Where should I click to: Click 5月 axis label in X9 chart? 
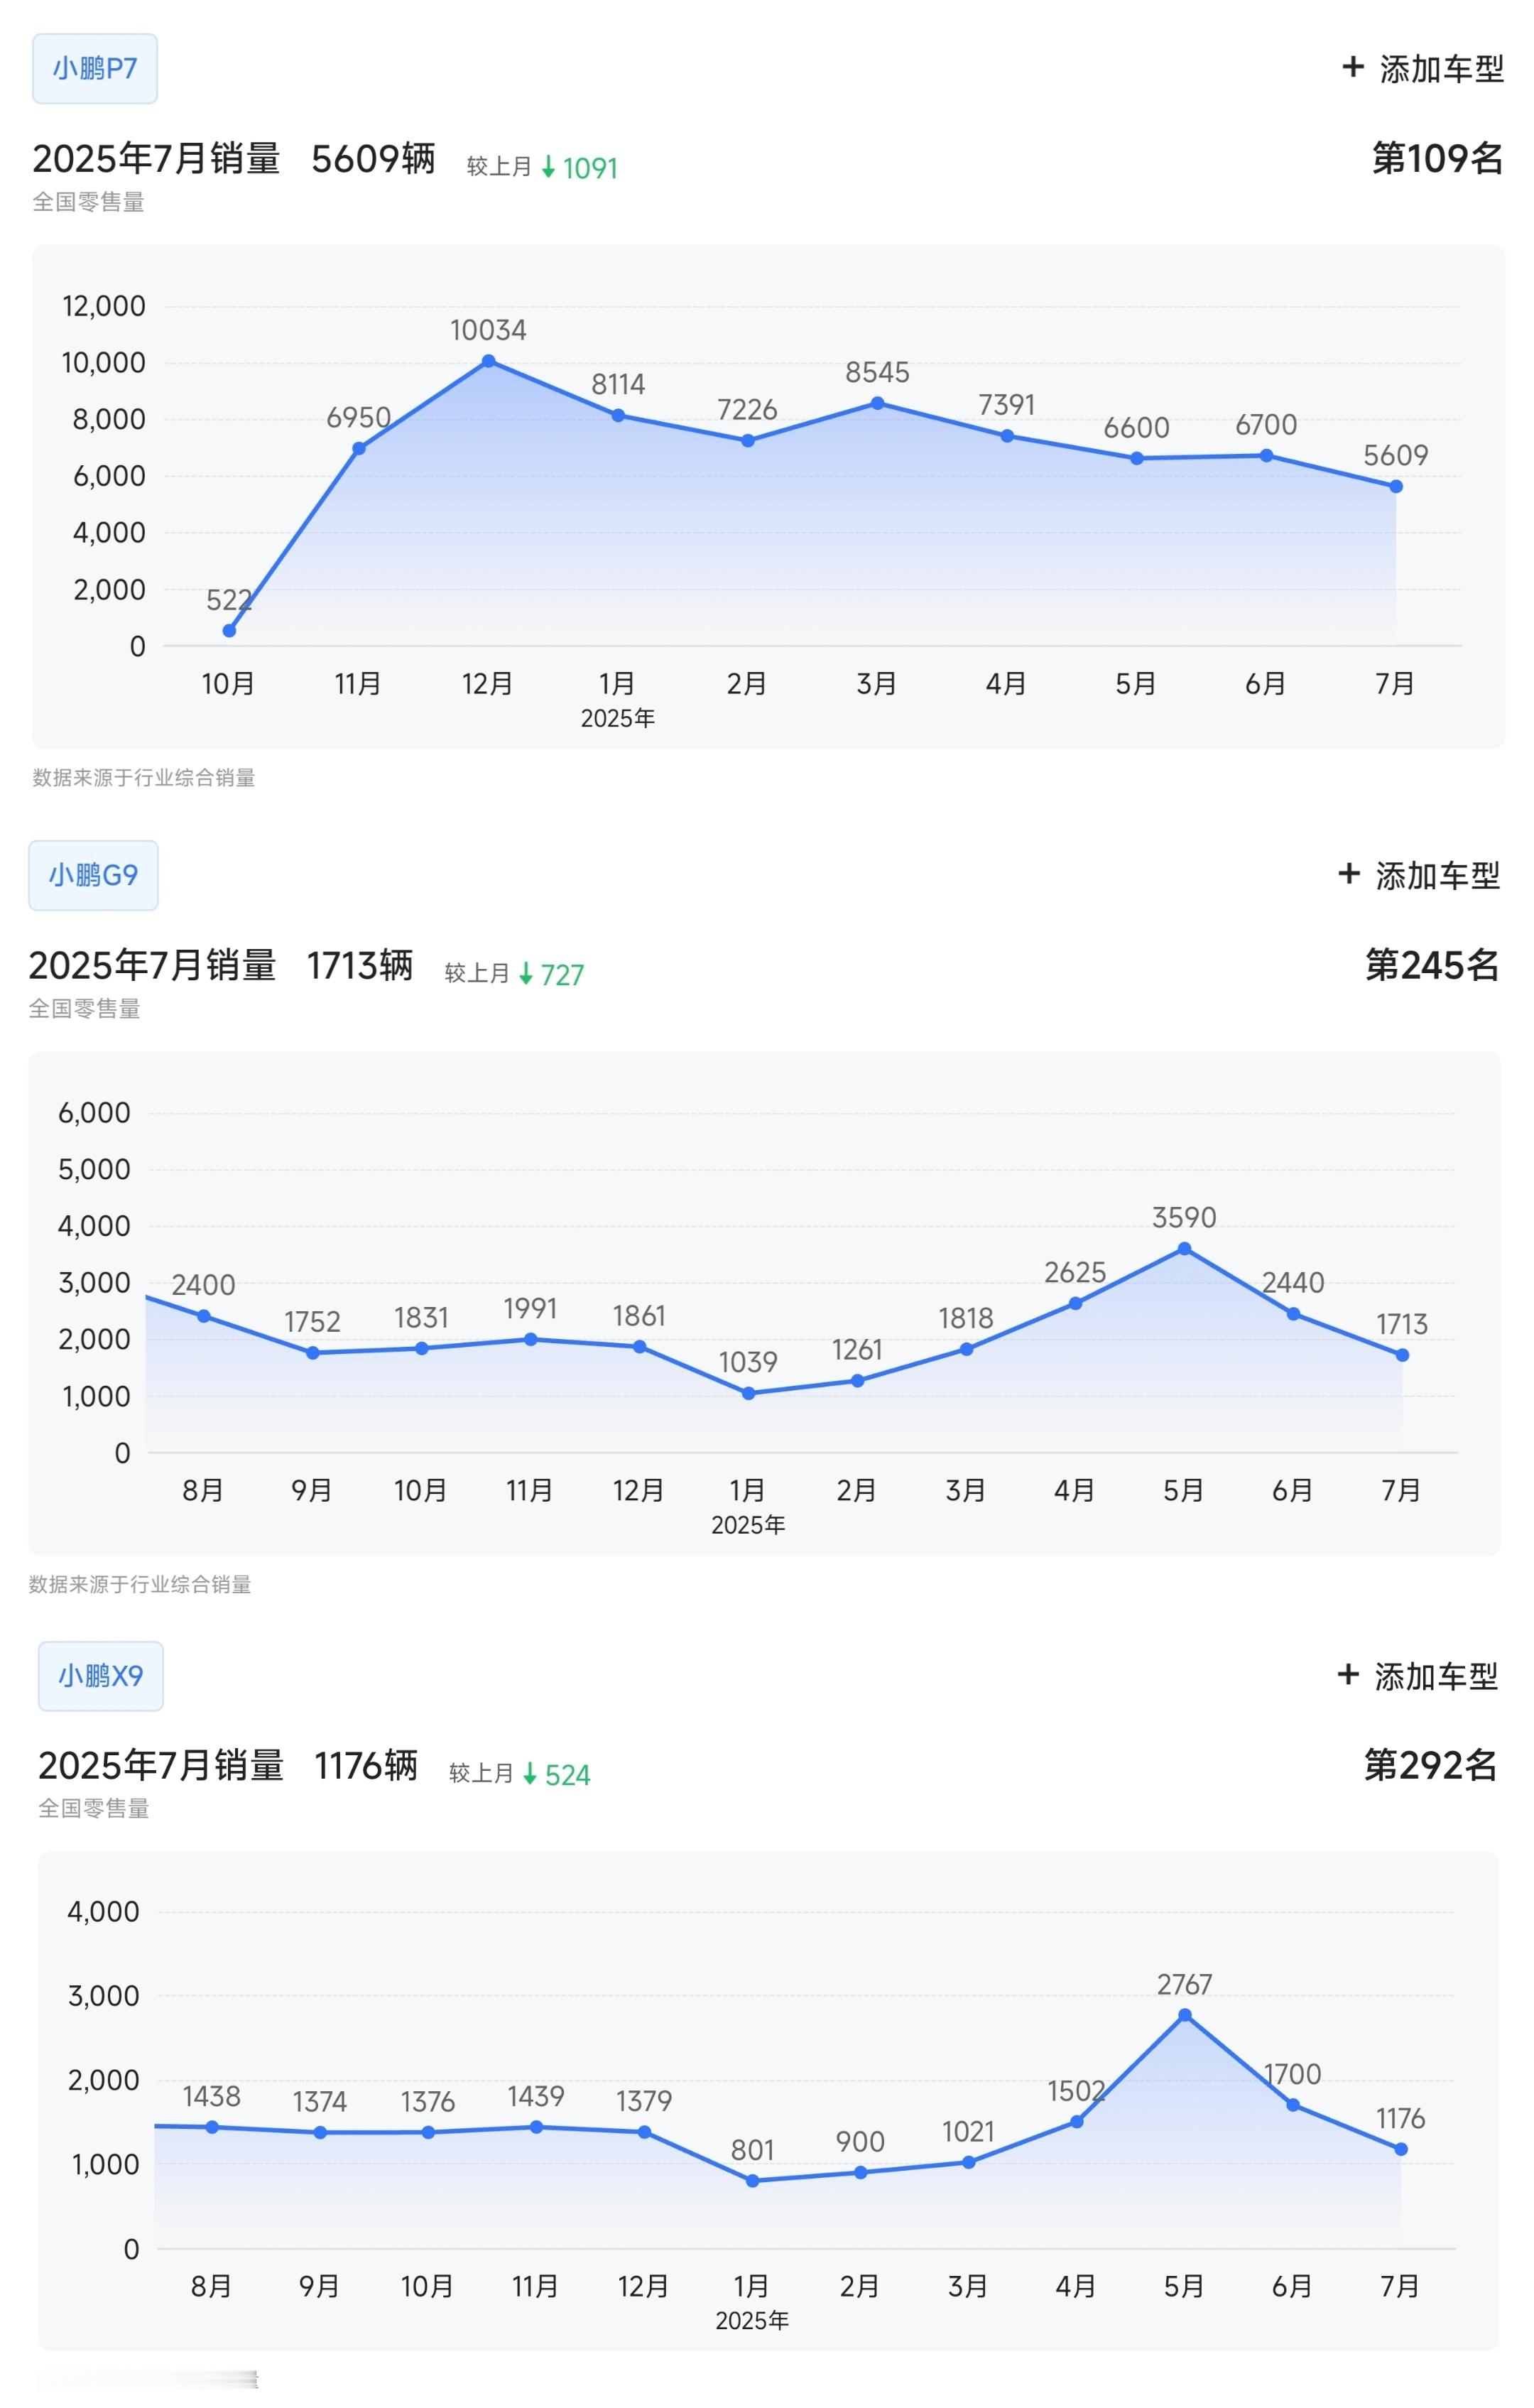pos(1185,2286)
